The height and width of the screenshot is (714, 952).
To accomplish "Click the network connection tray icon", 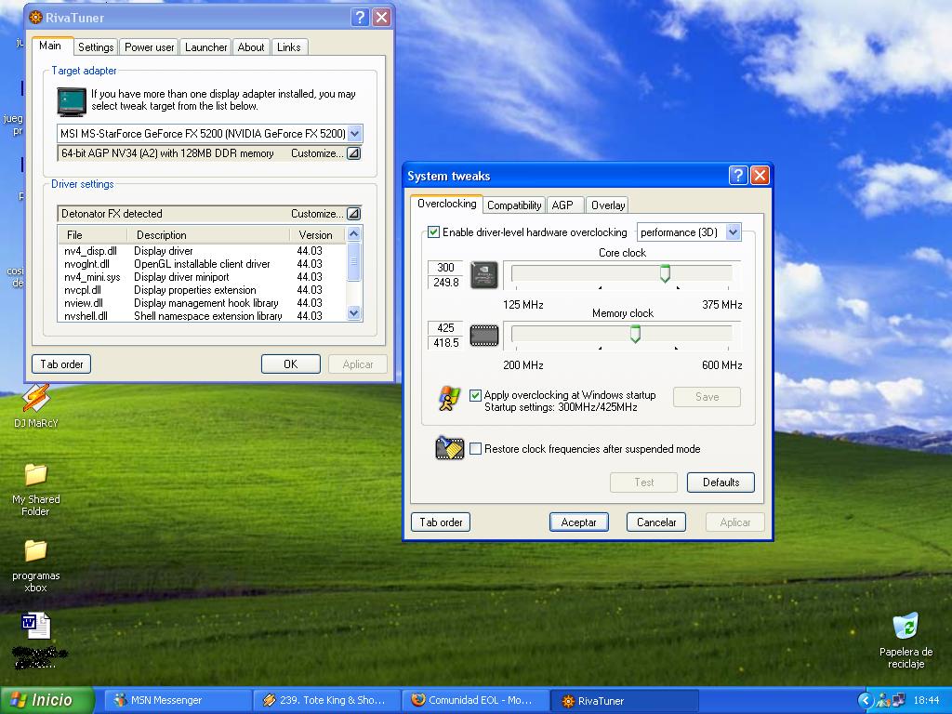I will click(x=898, y=701).
